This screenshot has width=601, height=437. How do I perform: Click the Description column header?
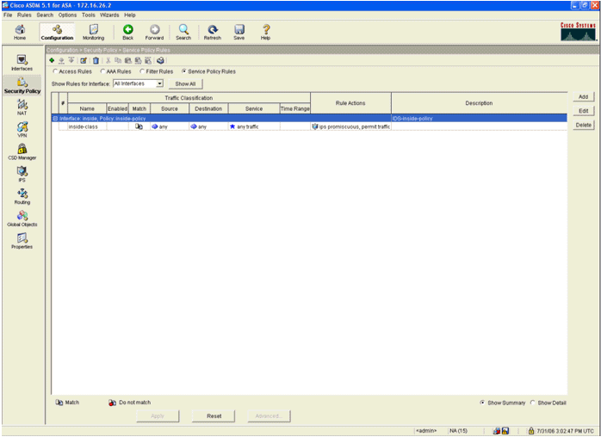(x=479, y=103)
